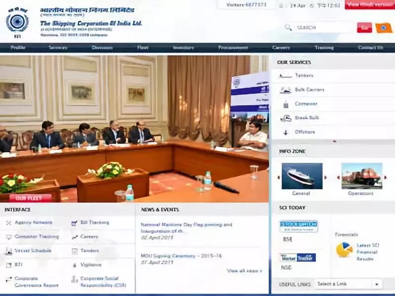
Task: Click the orange flag icon beside Go
Action: click(x=384, y=28)
